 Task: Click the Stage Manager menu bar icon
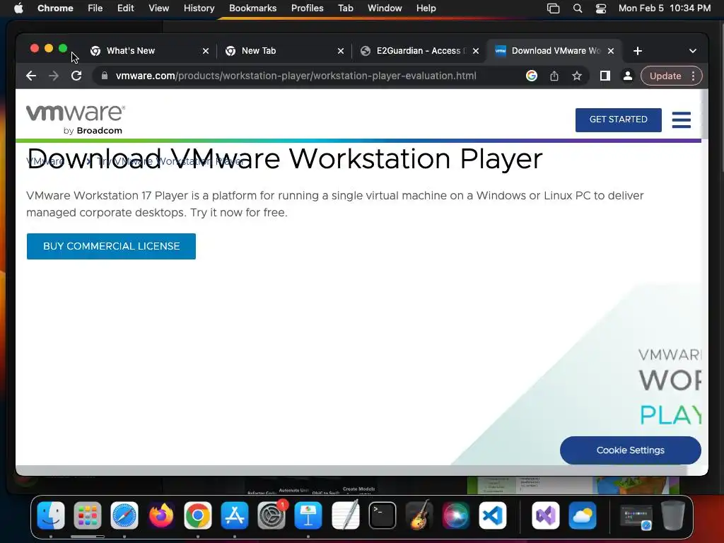[x=553, y=8]
